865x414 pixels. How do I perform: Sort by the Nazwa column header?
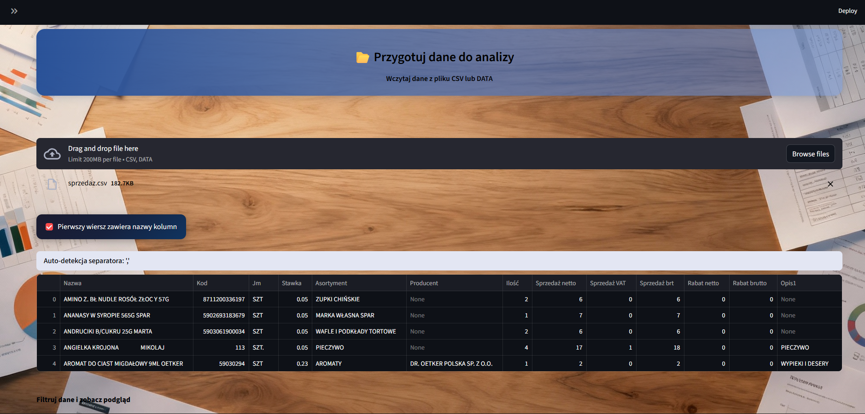pyautogui.click(x=126, y=283)
